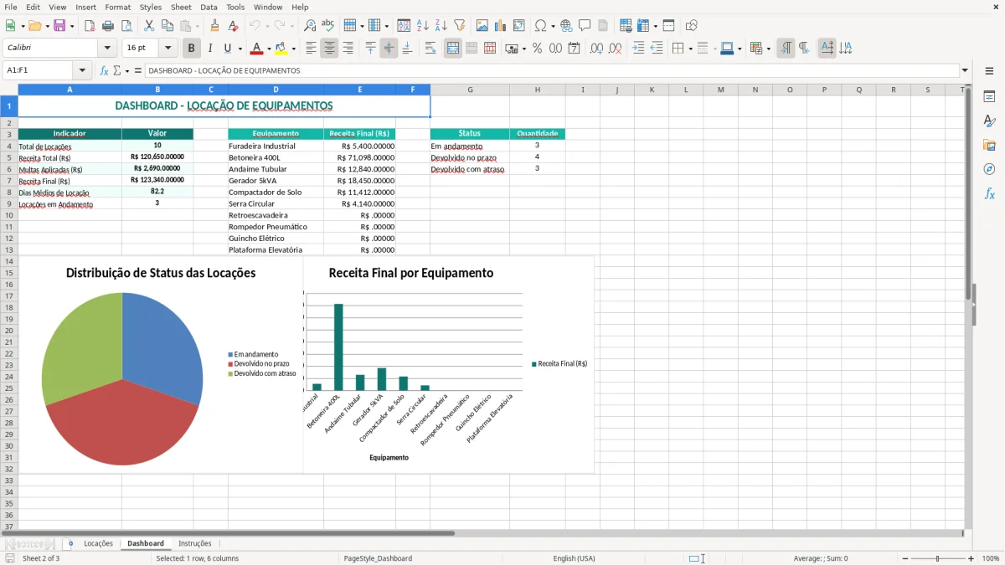This screenshot has height=565, width=1005.
Task: Open the File menu
Action: [x=10, y=7]
